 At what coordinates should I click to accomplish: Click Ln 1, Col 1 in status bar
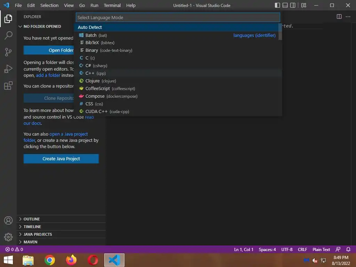click(244, 249)
